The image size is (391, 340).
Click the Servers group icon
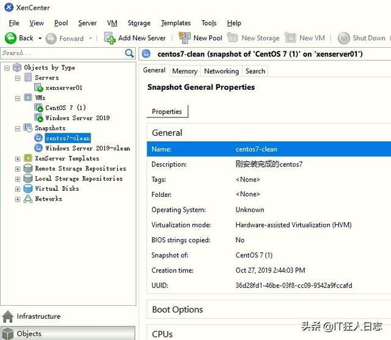pyautogui.click(x=28, y=78)
